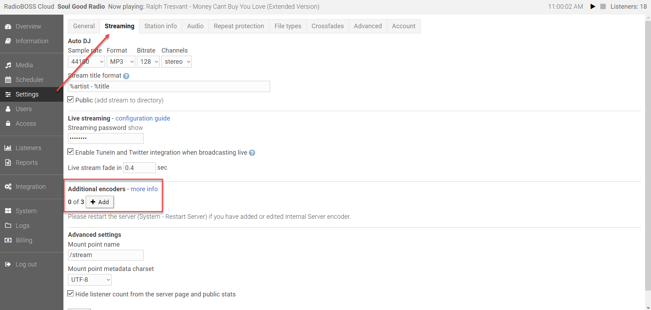Click the Scheduler calendar icon
This screenshot has height=310, width=651.
point(8,80)
